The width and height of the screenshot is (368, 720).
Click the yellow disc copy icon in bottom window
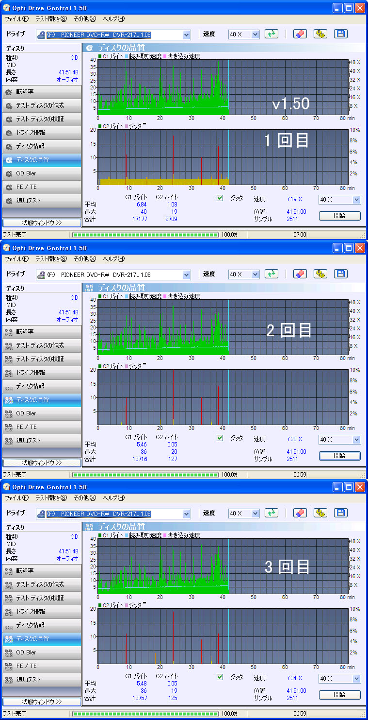[320, 513]
